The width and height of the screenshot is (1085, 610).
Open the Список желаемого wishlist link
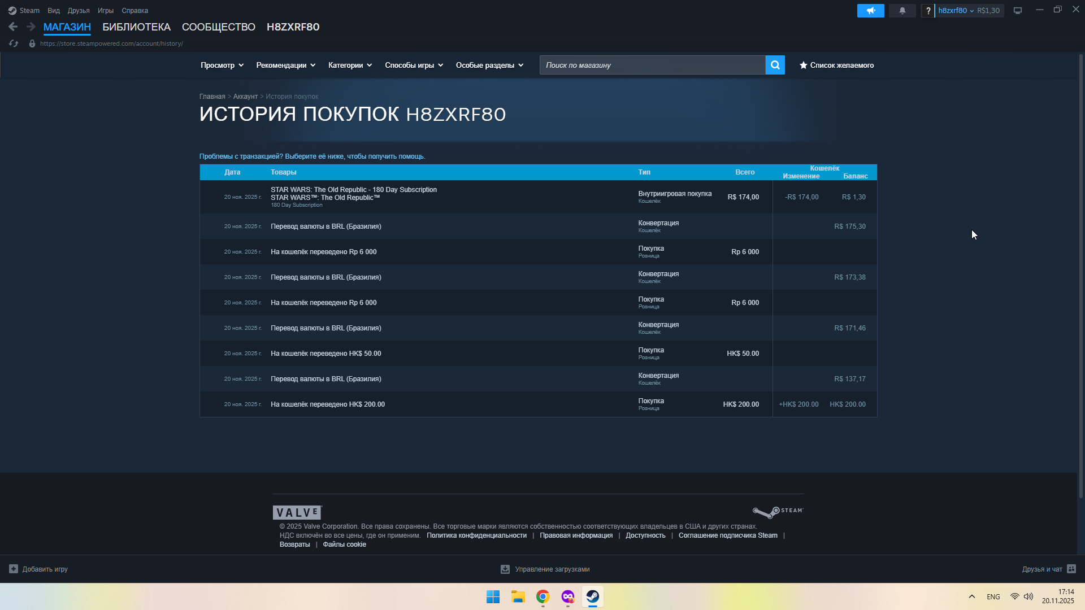point(836,65)
